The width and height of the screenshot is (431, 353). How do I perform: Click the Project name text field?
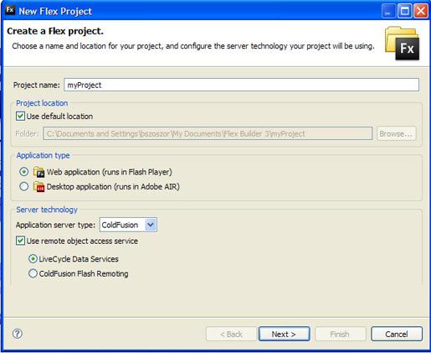click(241, 85)
